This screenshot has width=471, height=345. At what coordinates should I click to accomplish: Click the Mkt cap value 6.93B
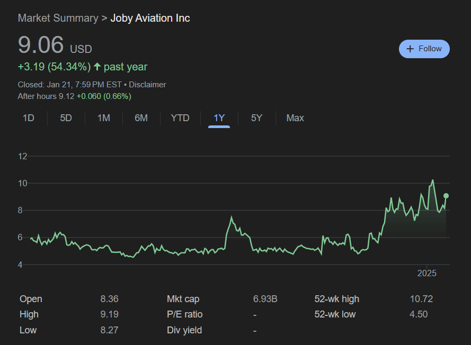265,299
